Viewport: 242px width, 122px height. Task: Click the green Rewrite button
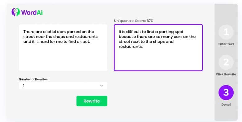(92, 101)
